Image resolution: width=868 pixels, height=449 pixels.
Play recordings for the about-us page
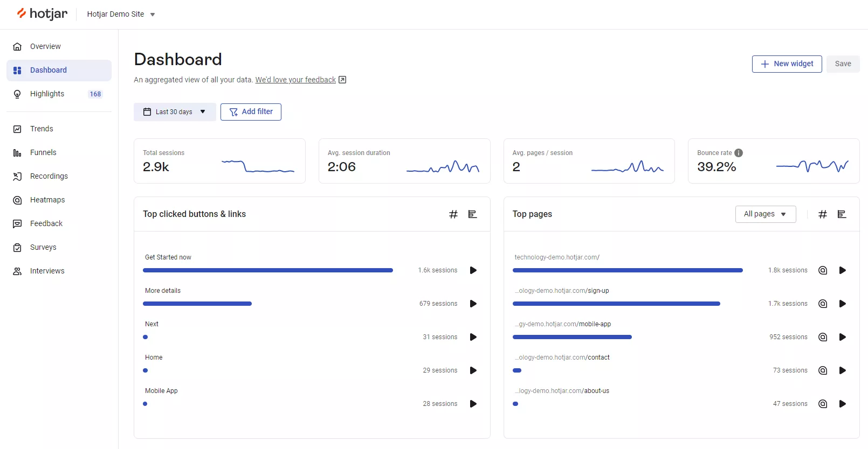click(843, 404)
